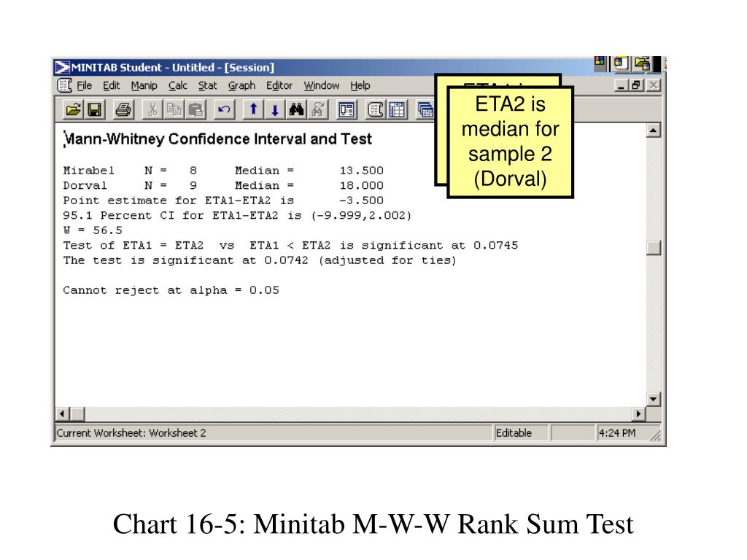
Task: Copy the selection with the copy icon
Action: point(174,110)
